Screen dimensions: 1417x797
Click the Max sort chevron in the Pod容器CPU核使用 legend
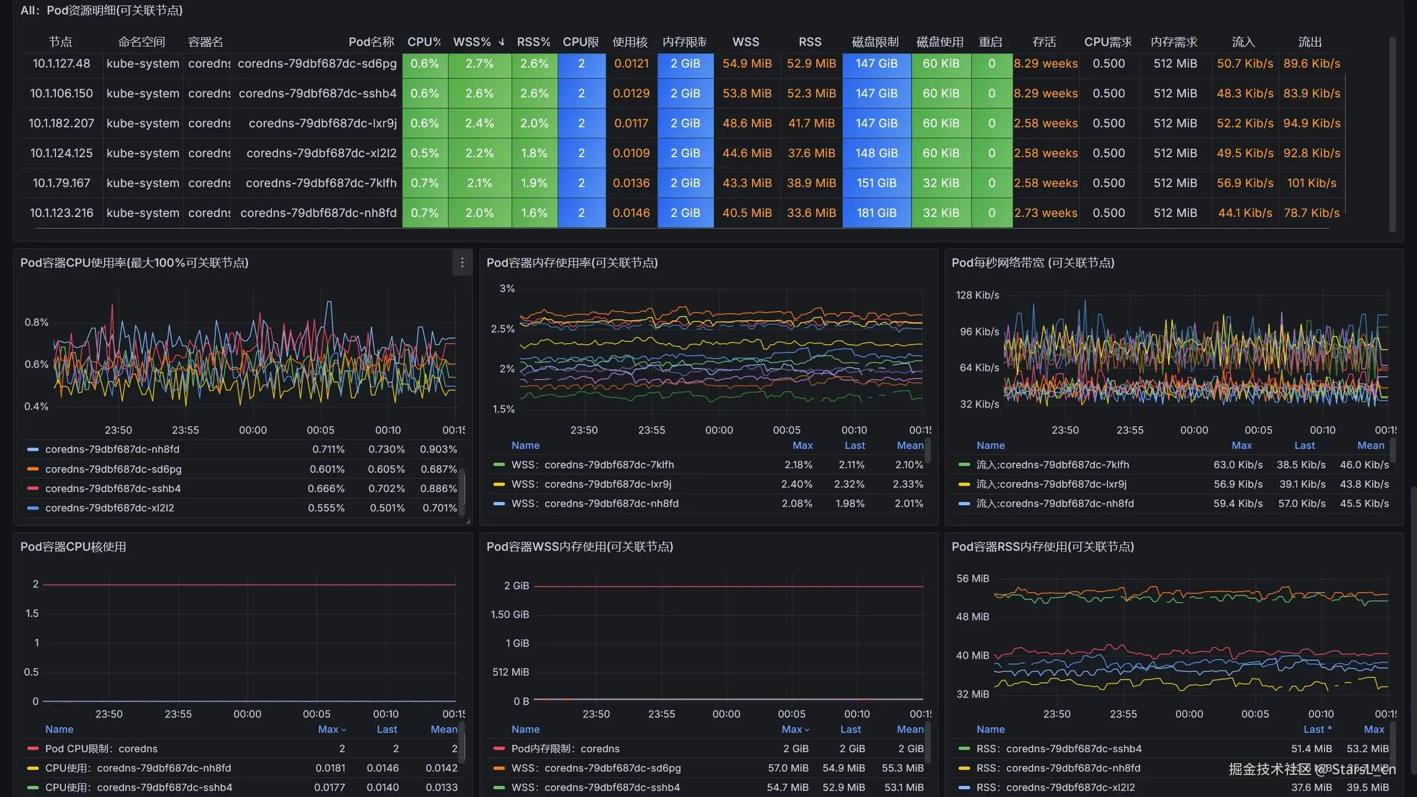(x=344, y=730)
